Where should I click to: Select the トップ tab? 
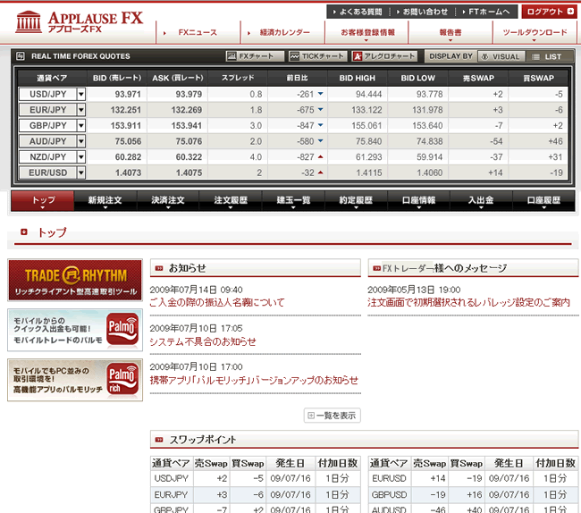pos(43,201)
